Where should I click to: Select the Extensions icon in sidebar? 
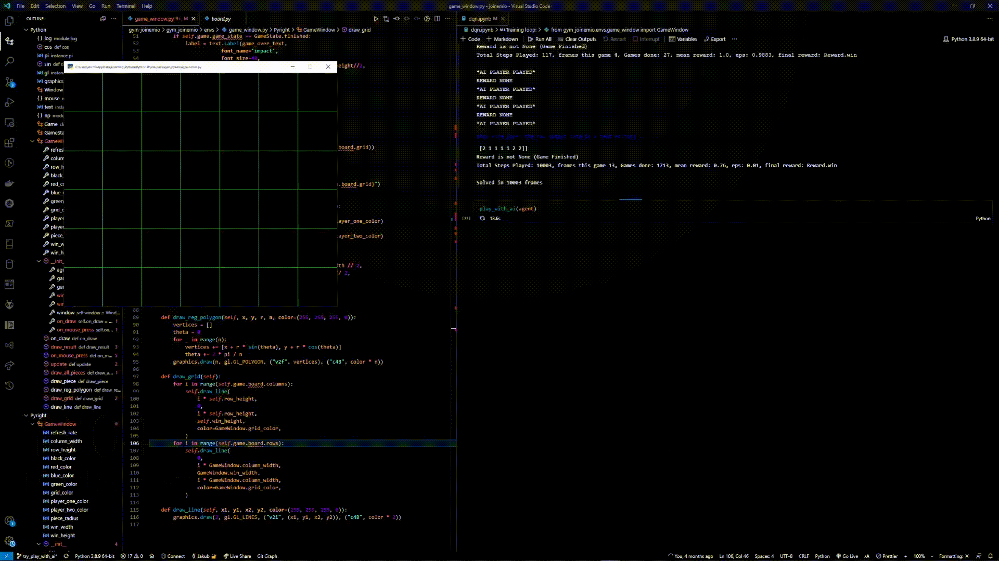pos(9,142)
